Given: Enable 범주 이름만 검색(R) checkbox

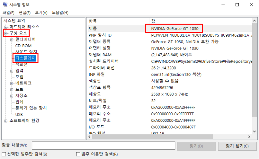Looking at the screenshot, I should coord(78,154).
